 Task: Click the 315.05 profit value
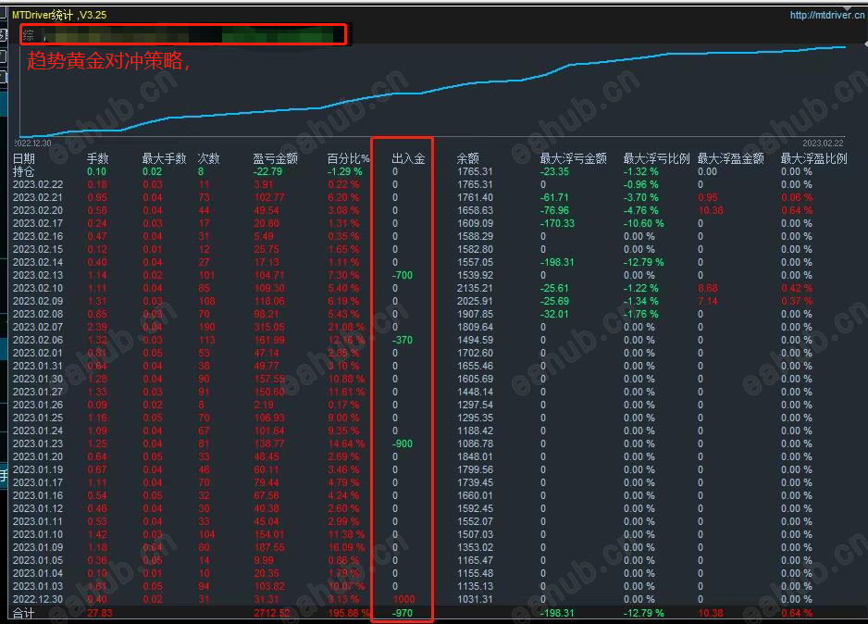(x=269, y=327)
